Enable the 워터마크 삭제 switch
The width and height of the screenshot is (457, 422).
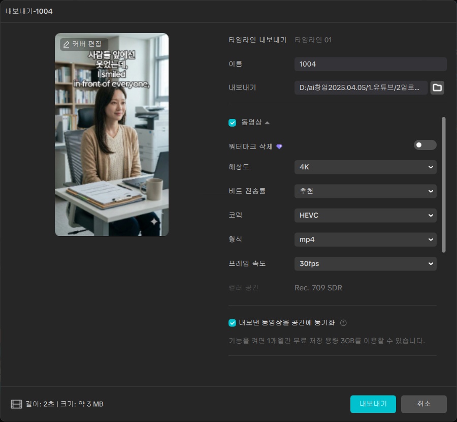click(425, 145)
